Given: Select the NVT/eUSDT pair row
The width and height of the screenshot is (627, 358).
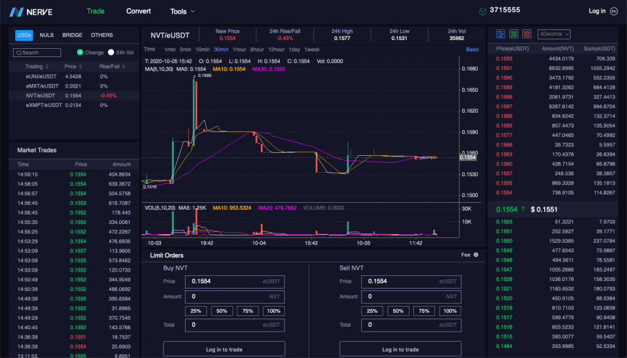Looking at the screenshot, I should [x=74, y=95].
